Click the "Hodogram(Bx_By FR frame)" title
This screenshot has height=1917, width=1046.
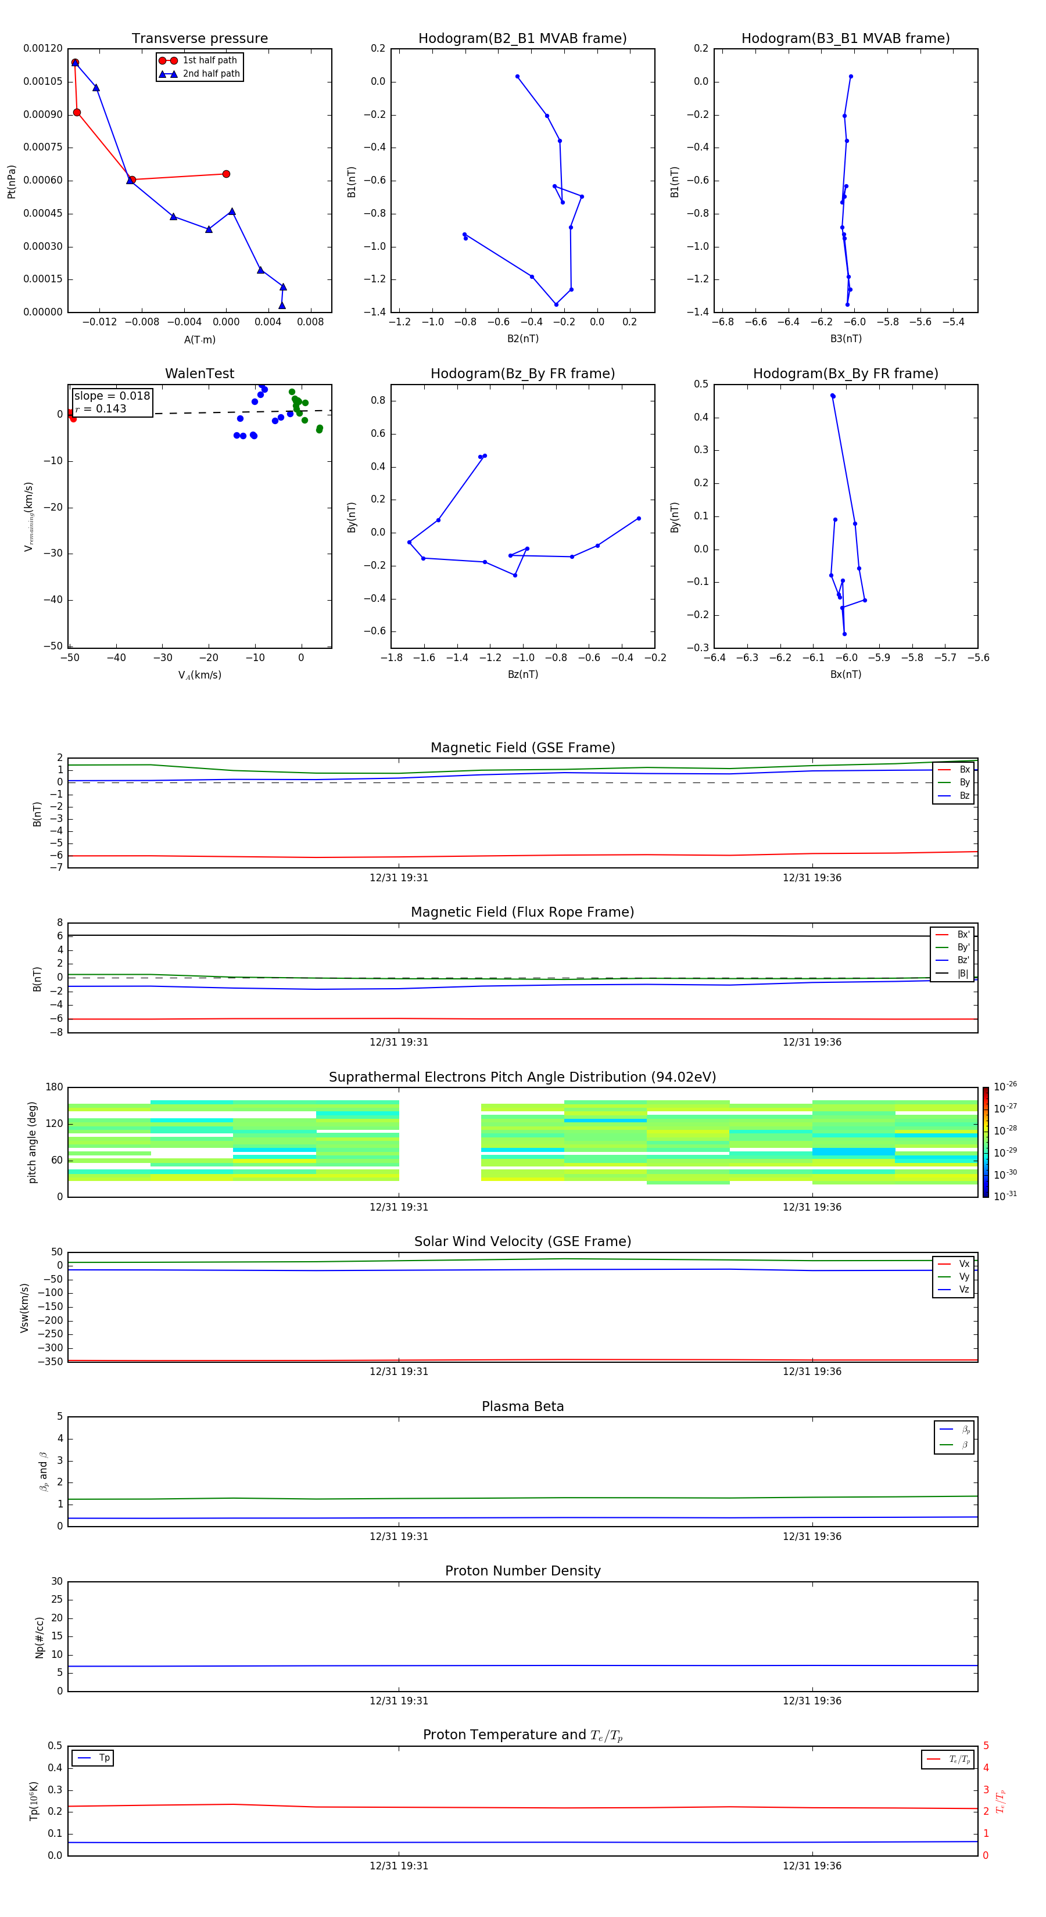click(846, 374)
